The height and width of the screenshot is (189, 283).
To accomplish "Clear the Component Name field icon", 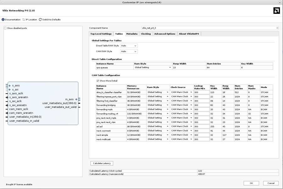I will coord(277,28).
